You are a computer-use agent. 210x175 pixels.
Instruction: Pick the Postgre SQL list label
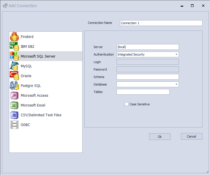(x=31, y=86)
